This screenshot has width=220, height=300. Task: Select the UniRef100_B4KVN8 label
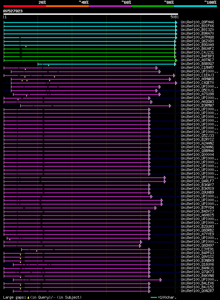pyautogui.click(x=197, y=276)
